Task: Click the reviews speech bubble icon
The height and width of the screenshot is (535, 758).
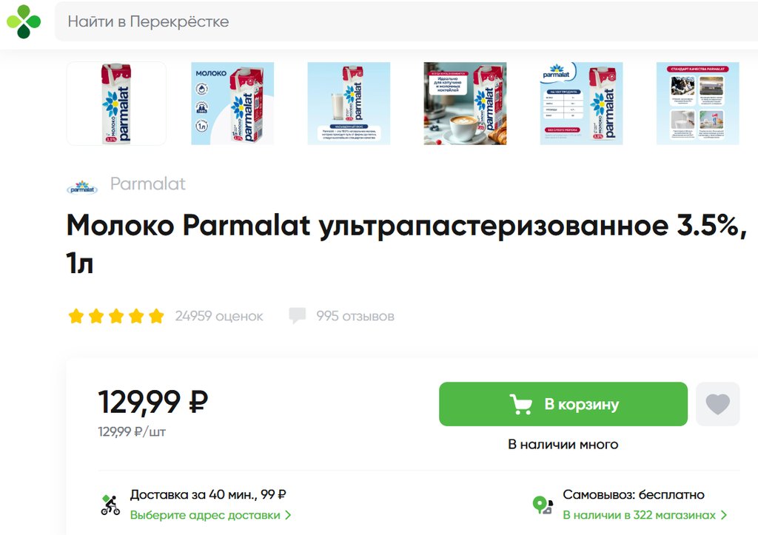Action: point(298,316)
